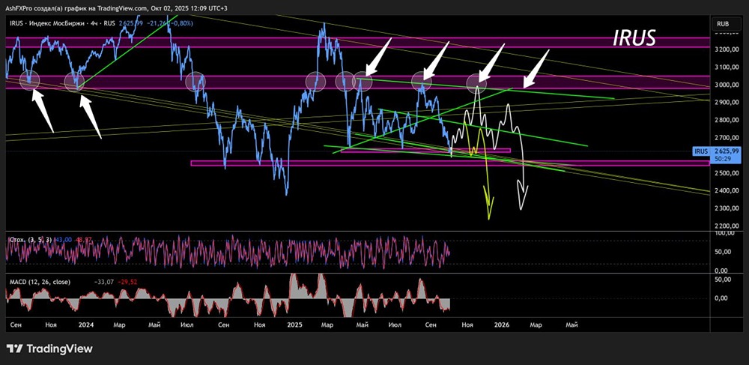The width and height of the screenshot is (749, 365).
Task: Open the RUB currency selector
Action: [x=728, y=23]
